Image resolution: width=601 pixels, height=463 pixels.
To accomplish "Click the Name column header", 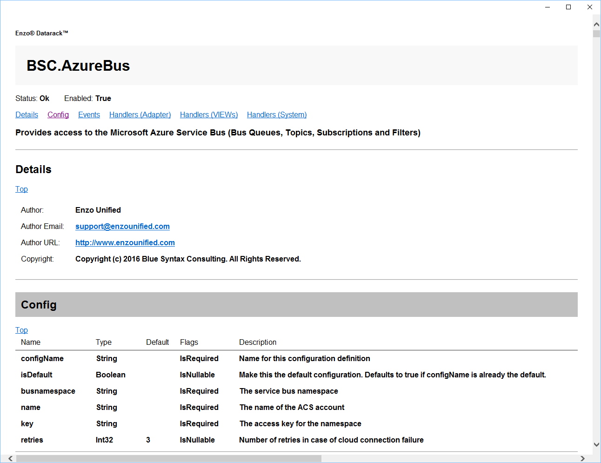I will click(x=31, y=342).
